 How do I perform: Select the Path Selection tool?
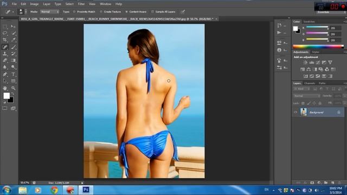[x=5, y=81]
